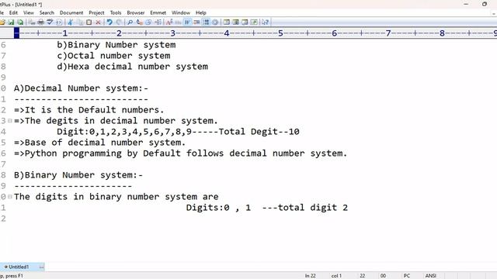The height and width of the screenshot is (279, 497).
Task: Open Find with the magnifier icon
Action: 130,22
